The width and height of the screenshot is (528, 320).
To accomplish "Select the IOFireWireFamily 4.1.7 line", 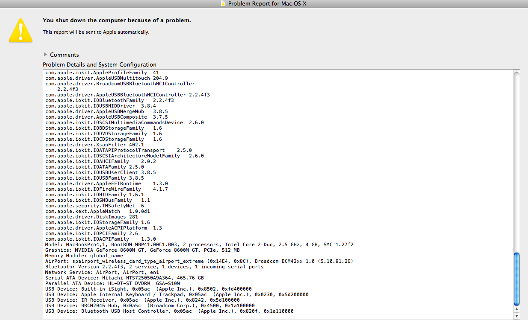I will tap(106, 189).
